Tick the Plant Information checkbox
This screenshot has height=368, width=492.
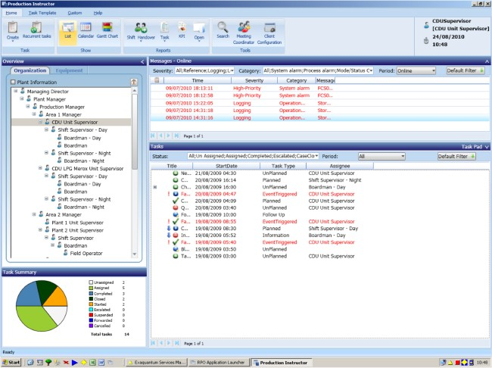12,82
